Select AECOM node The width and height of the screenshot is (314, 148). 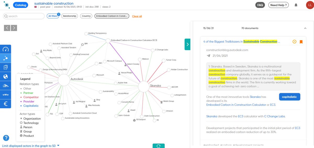pos(169,87)
